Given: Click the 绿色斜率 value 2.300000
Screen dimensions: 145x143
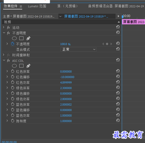Looking at the screenshot, I should pos(66,88).
